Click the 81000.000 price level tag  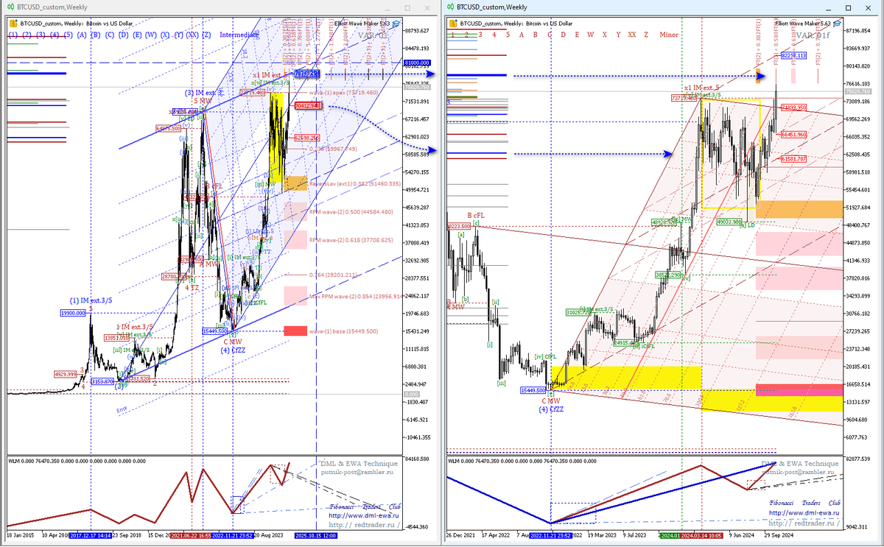click(x=418, y=64)
